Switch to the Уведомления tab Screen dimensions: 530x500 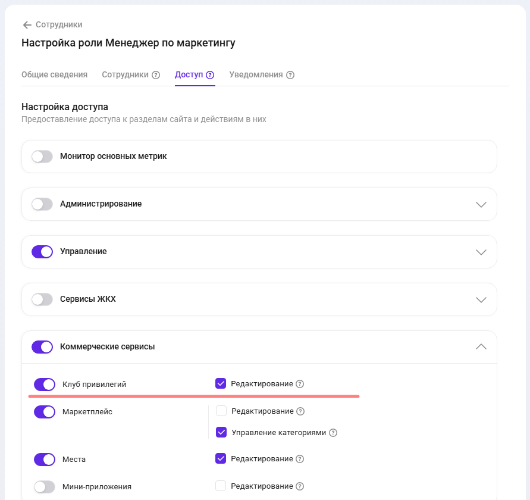[x=256, y=75]
